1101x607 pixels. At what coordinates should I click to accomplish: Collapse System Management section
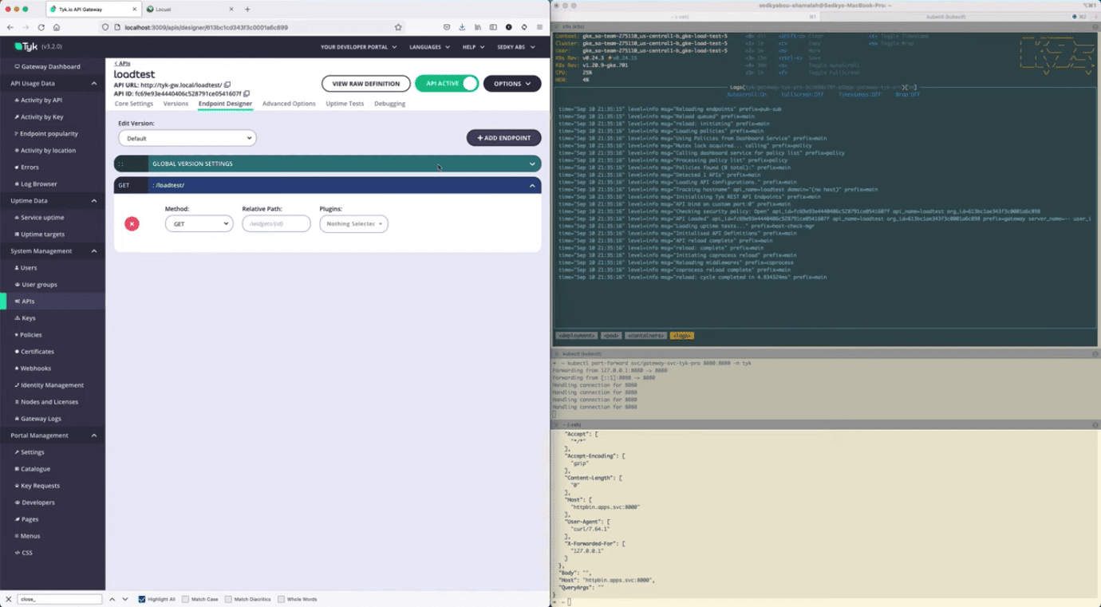pos(93,251)
